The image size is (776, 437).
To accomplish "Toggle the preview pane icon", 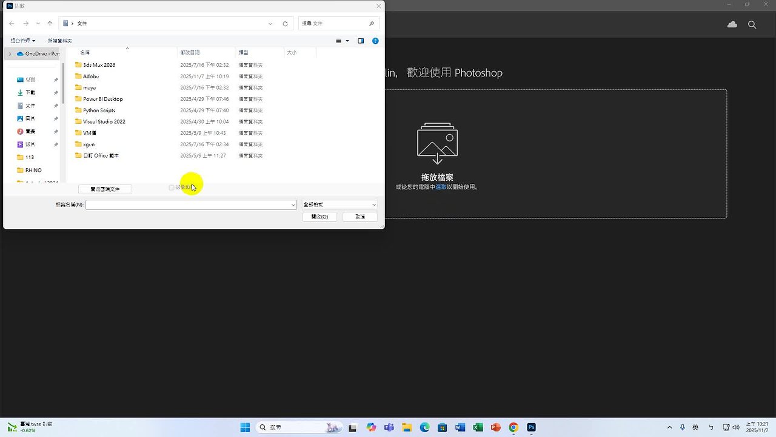I will pyautogui.click(x=361, y=41).
